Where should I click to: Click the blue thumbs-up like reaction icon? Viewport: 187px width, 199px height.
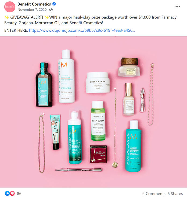7,193
